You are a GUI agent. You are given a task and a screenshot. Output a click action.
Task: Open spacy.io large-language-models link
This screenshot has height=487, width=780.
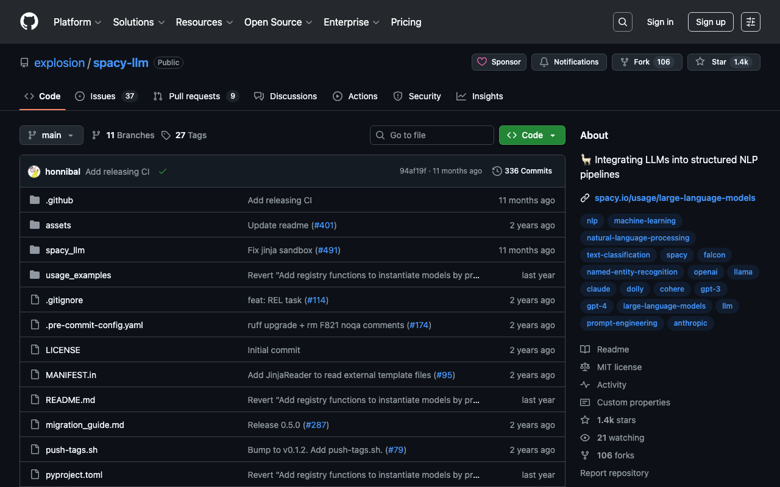pyautogui.click(x=675, y=198)
